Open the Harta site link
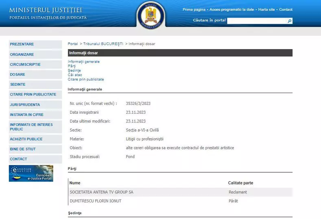The height and width of the screenshot is (219, 321). click(266, 10)
